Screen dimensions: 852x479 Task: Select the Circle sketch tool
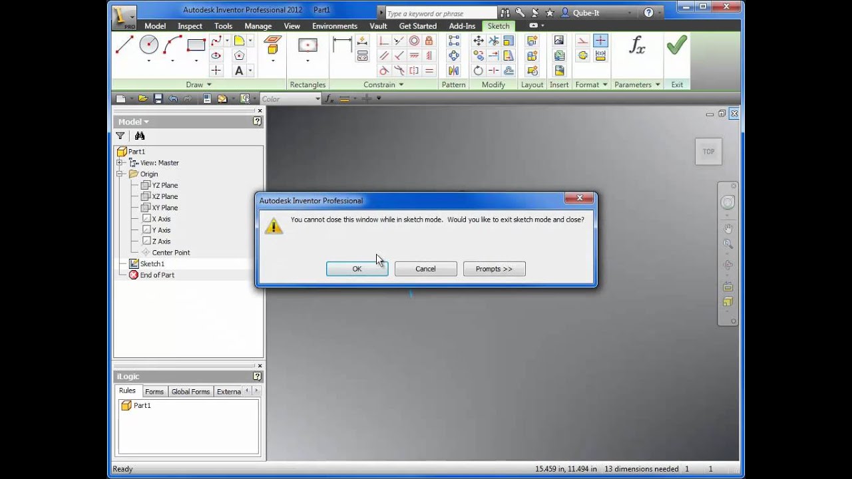click(148, 45)
